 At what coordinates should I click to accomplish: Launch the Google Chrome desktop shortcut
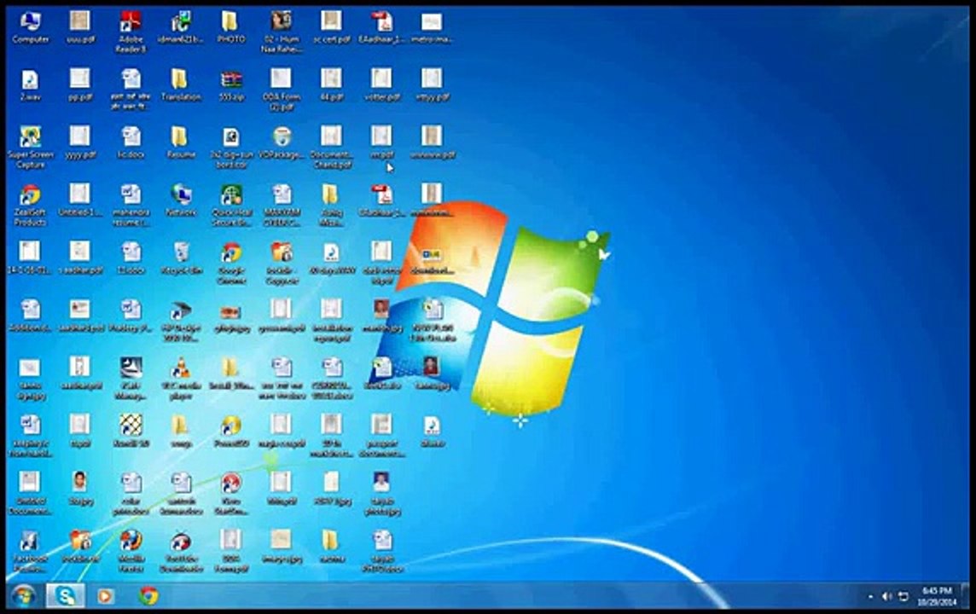231,264
